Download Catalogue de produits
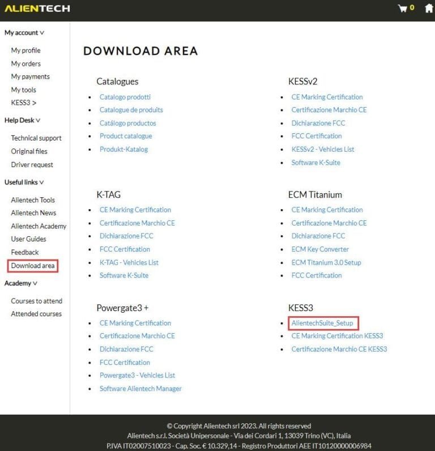This screenshot has width=435, height=451. click(131, 110)
